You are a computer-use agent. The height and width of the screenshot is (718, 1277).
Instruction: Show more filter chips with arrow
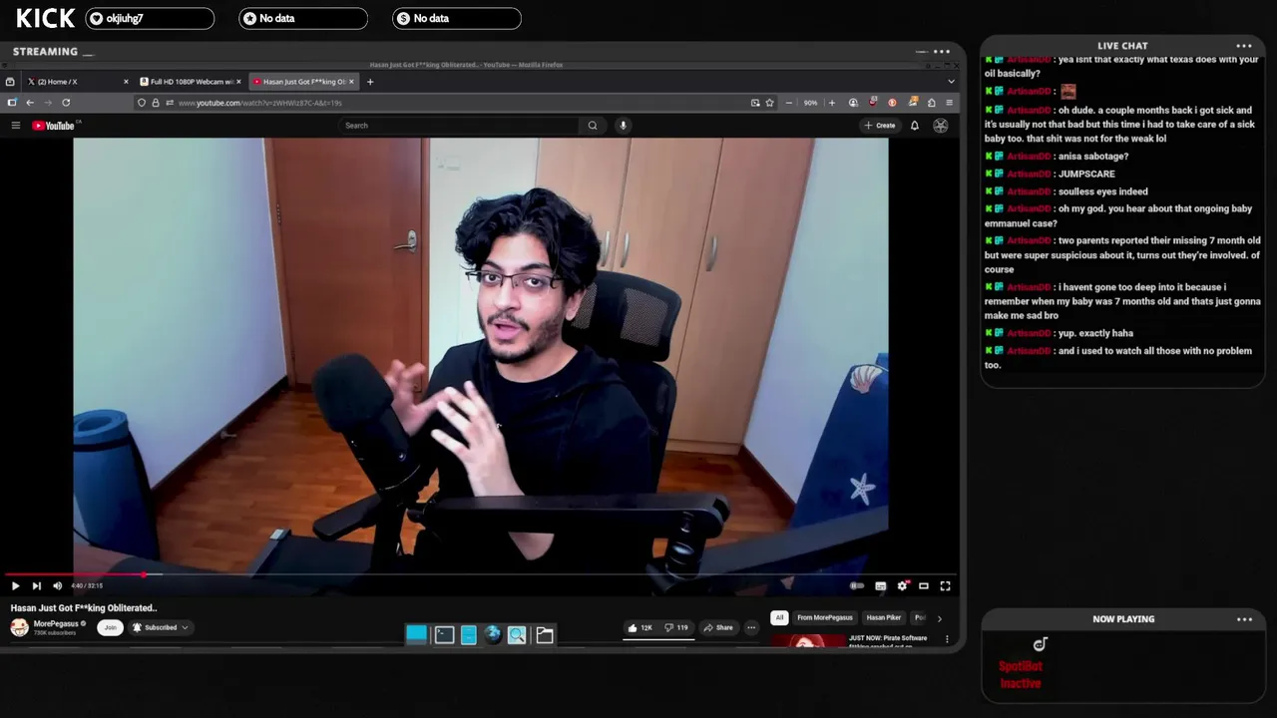click(939, 618)
